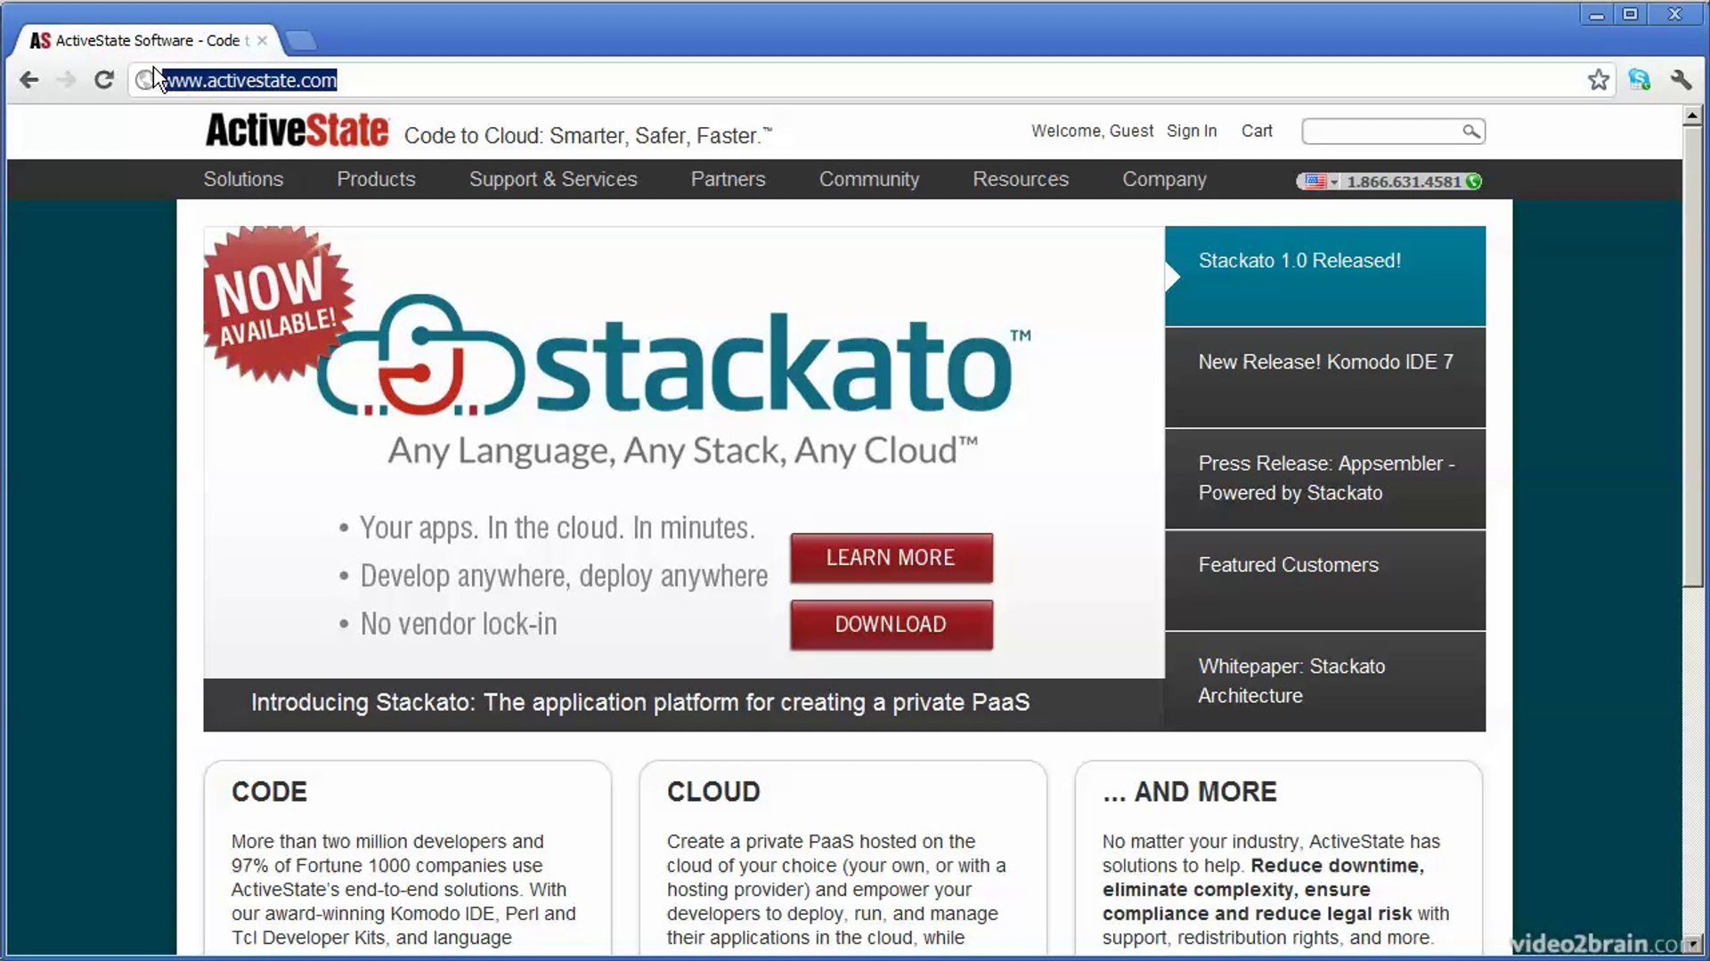1710x961 pixels.
Task: Open the Cart link
Action: [x=1257, y=131]
